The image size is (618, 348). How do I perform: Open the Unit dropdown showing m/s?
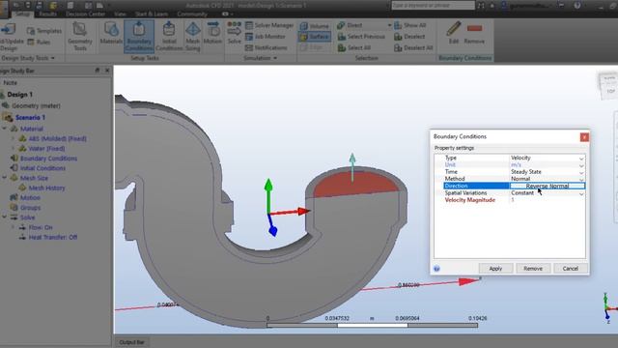581,165
